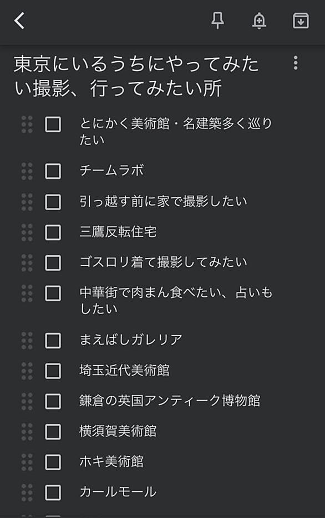Tick the 三鷹反転住宅 checkbox
This screenshot has width=325, height=518.
pyautogui.click(x=53, y=232)
